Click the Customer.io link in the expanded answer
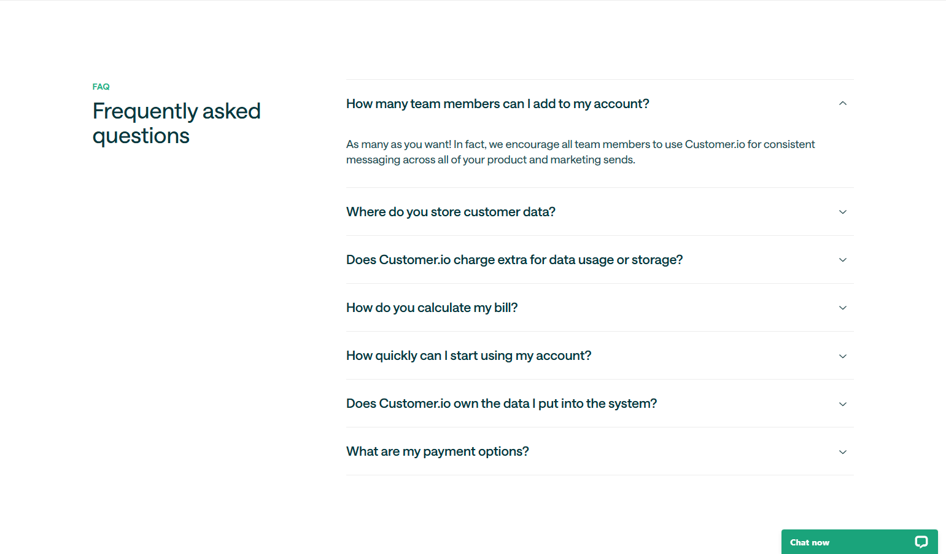 click(x=716, y=144)
